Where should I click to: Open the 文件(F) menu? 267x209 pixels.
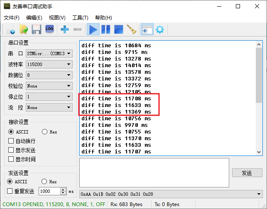click(11, 18)
